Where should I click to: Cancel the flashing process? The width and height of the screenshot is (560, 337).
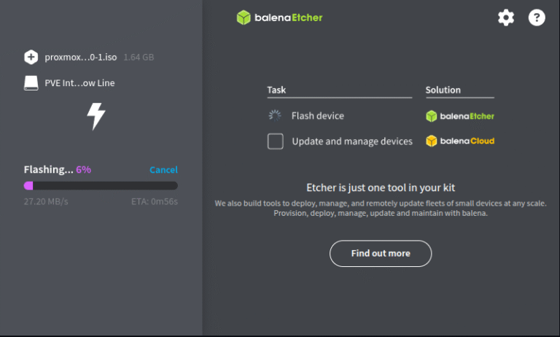click(x=163, y=170)
